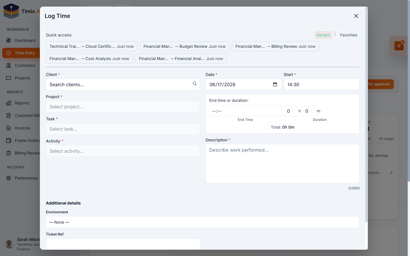The width and height of the screenshot is (410, 256).
Task: Click Sarah Mitchell's avatar
Action: (x=9, y=244)
